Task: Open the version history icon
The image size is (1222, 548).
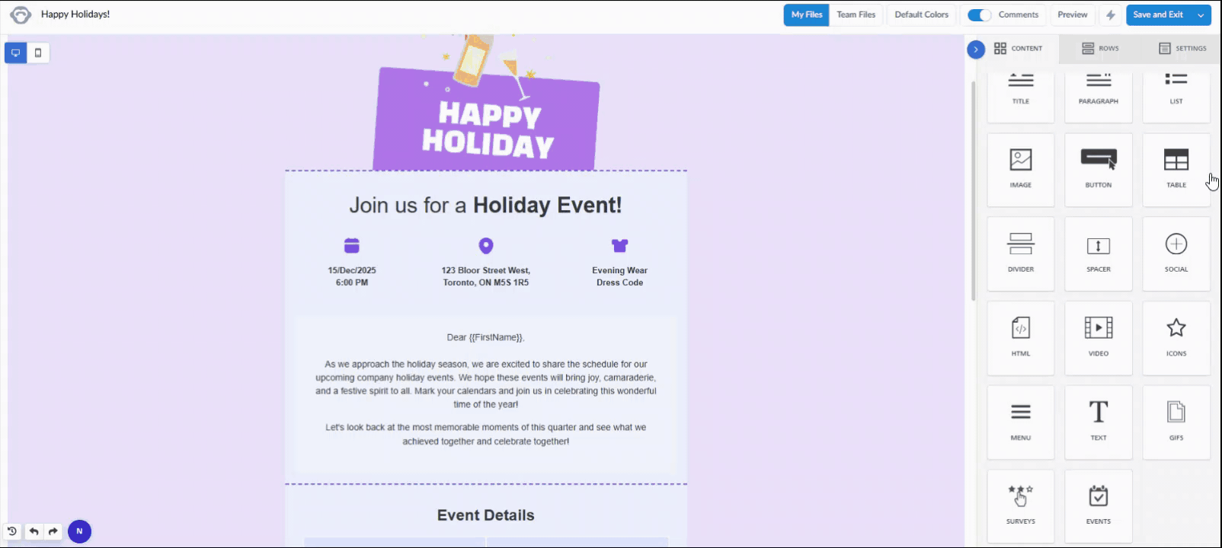Action: pyautogui.click(x=12, y=531)
